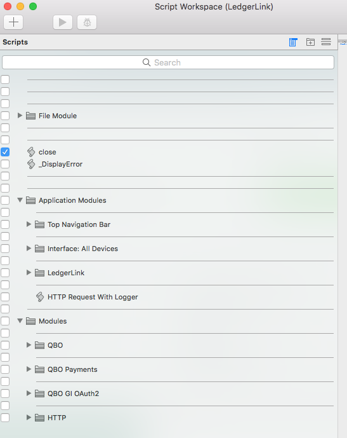Open the script debugger bug icon
Viewport: 347px width, 438px height.
87,22
